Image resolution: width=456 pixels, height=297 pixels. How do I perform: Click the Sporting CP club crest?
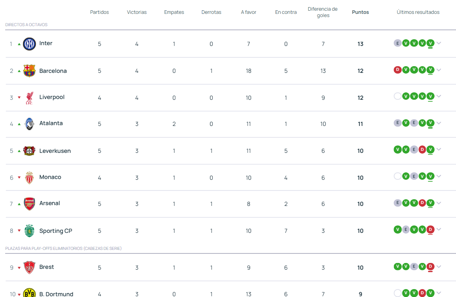click(x=29, y=230)
